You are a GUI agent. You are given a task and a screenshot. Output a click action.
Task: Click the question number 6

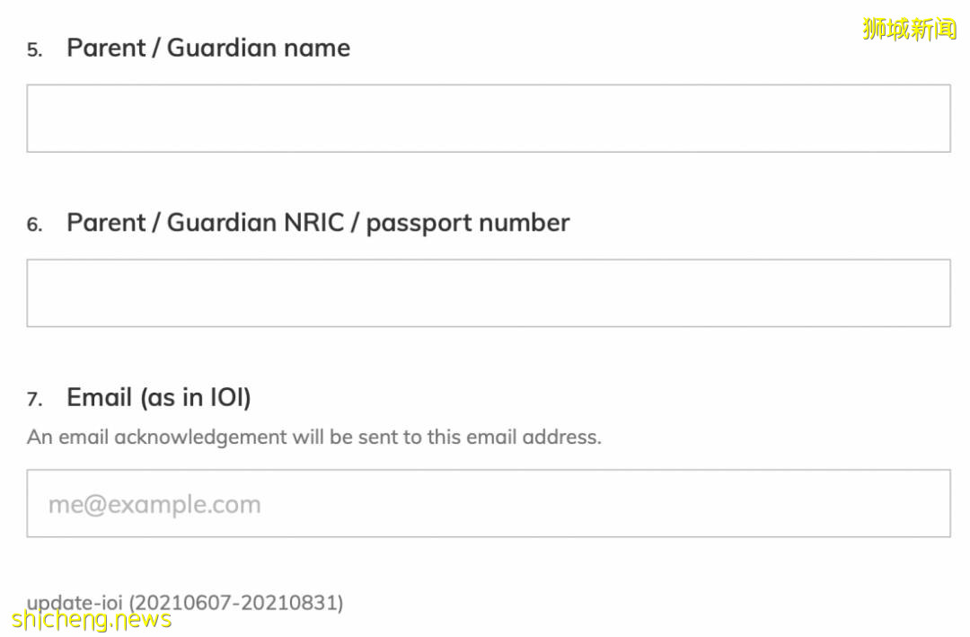tap(34, 226)
